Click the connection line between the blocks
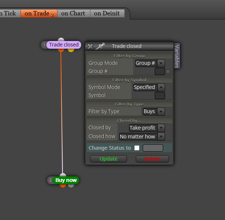Screen dimensions: 225x220 [x=62, y=112]
